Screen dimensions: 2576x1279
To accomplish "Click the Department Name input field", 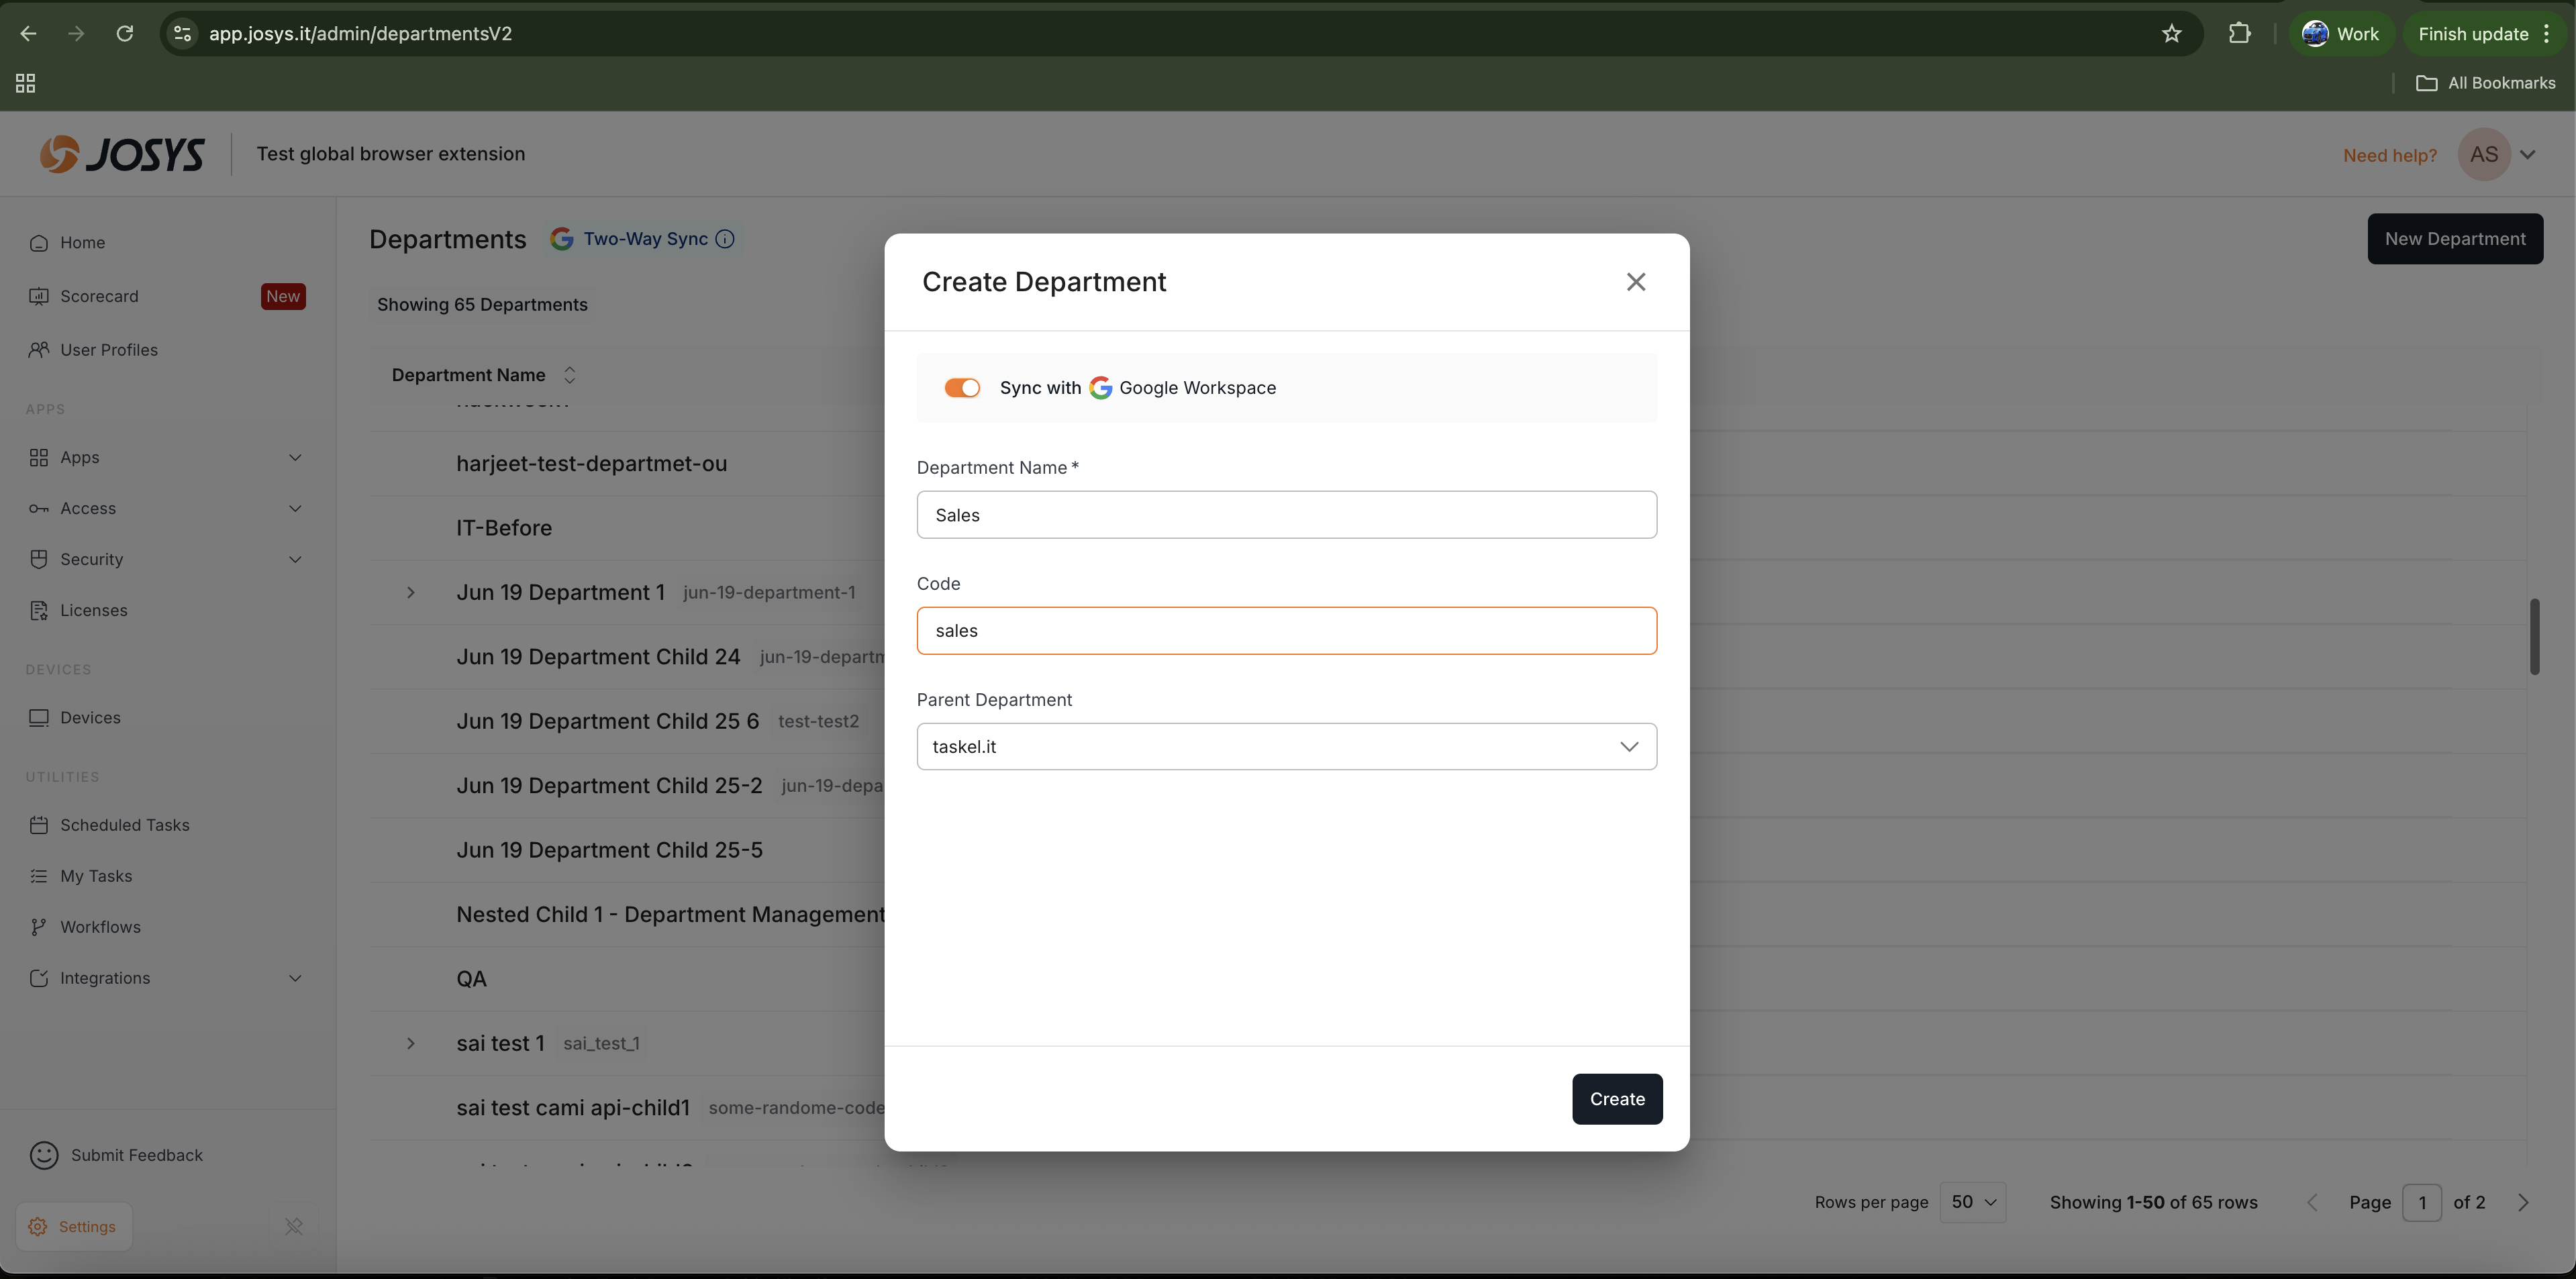I will pos(1286,515).
